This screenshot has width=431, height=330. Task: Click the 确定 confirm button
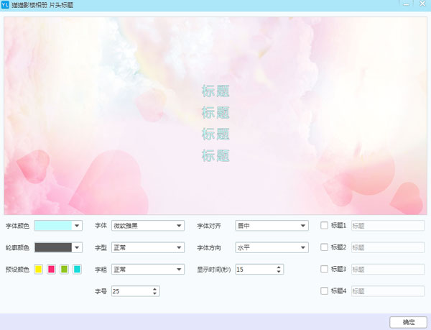click(408, 321)
